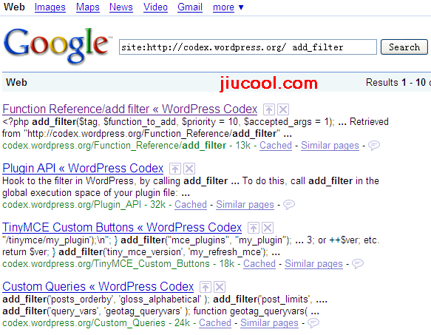
Task: Switch to Images search
Action: tap(50, 7)
